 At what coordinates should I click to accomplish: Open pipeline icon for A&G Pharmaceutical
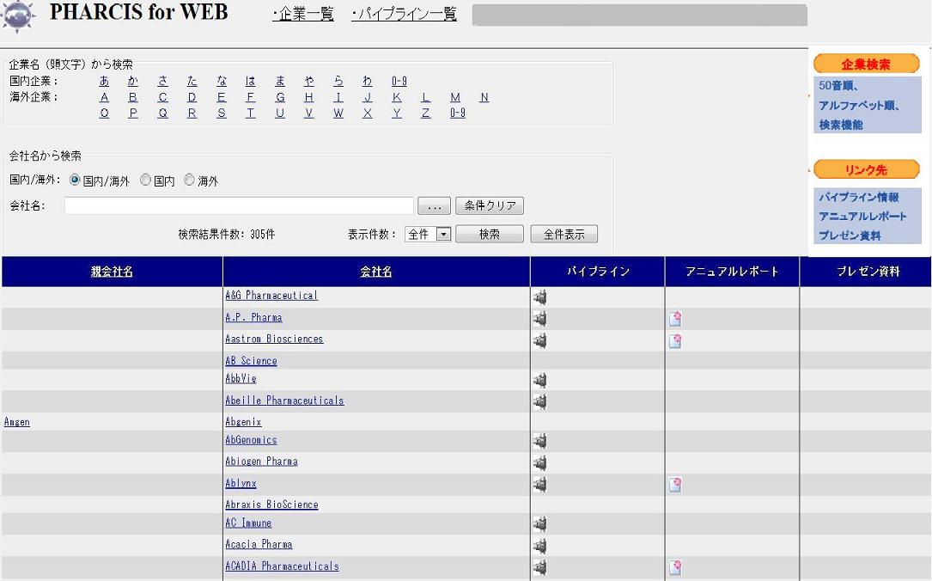click(x=539, y=297)
